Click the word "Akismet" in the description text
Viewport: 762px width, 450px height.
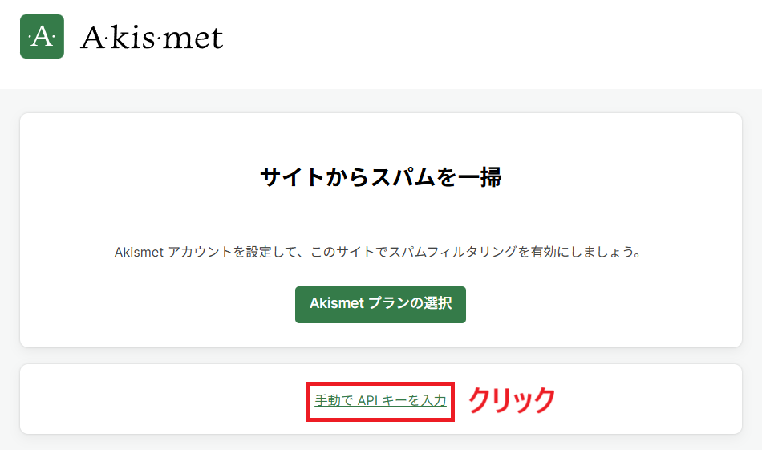(x=140, y=252)
